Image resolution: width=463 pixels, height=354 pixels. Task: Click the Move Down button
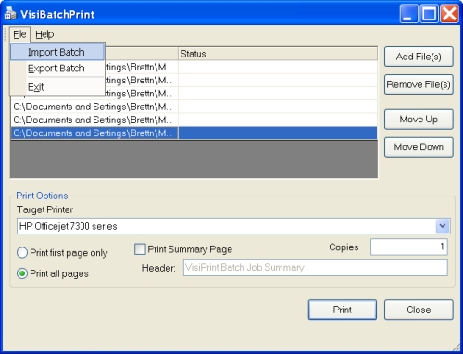pyautogui.click(x=419, y=147)
